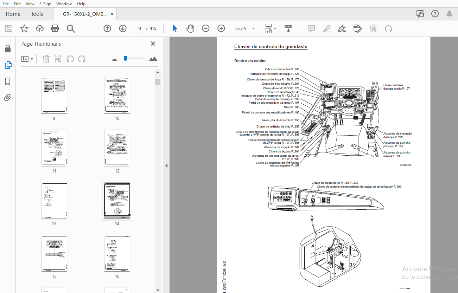
Task: Open the View menu
Action: click(x=30, y=4)
